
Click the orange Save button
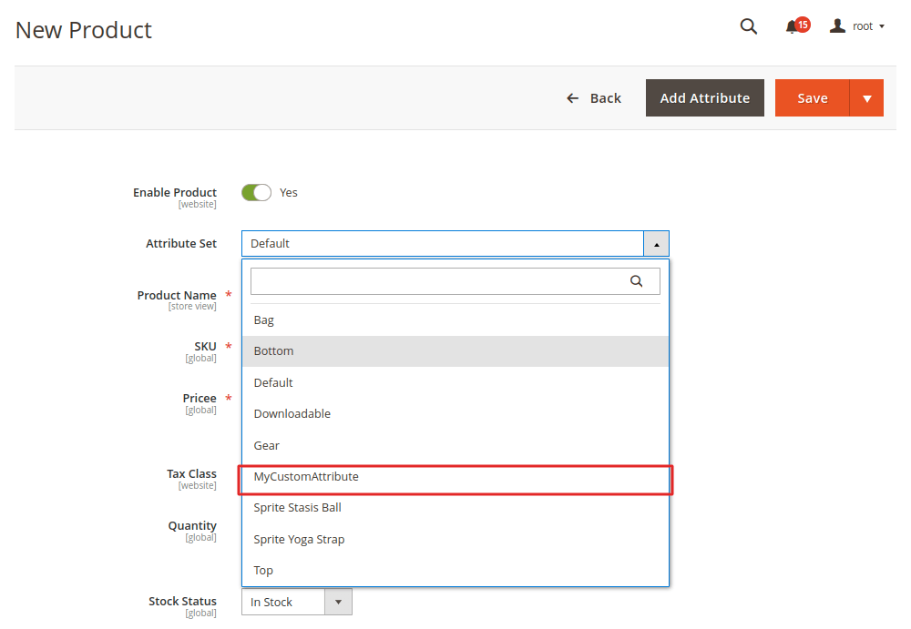813,98
